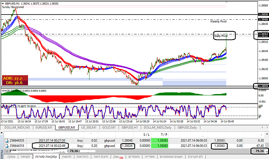This screenshot has height=159, width=269.
Task: Click the order icon beside ticket 256644335
Action: coord(6,141)
